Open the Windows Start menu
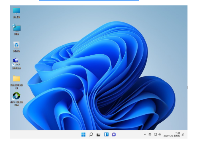 pos(83,135)
